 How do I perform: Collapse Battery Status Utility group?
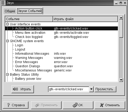pos(8,74)
